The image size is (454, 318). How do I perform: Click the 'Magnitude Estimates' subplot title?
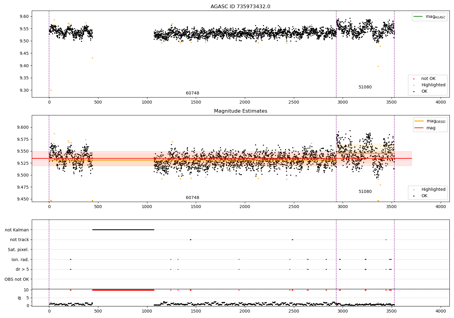pyautogui.click(x=240, y=111)
